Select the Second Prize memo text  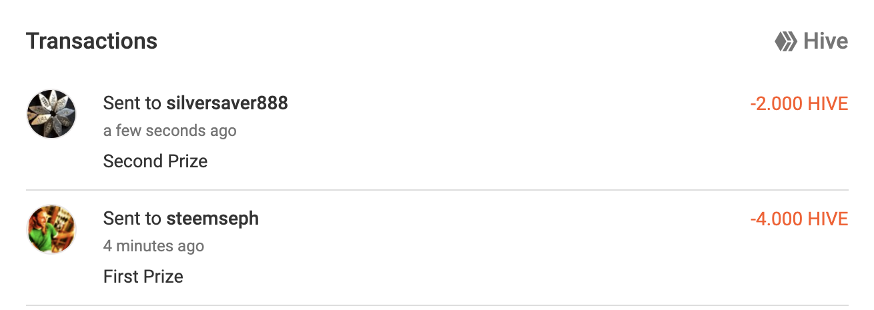[155, 161]
